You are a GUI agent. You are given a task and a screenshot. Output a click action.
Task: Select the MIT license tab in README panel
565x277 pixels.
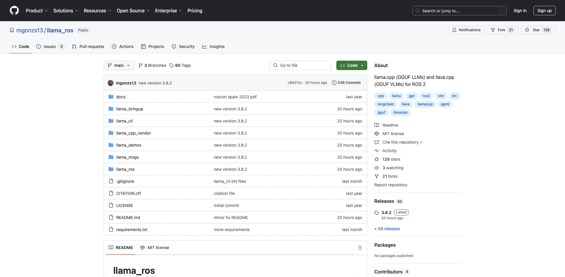155,248
